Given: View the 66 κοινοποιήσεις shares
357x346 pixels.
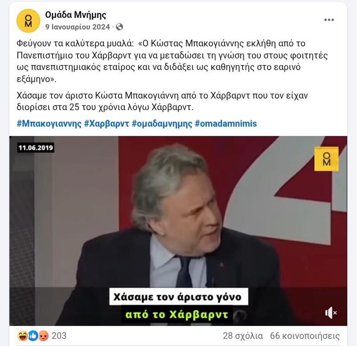Looking at the screenshot, I should point(304,336).
